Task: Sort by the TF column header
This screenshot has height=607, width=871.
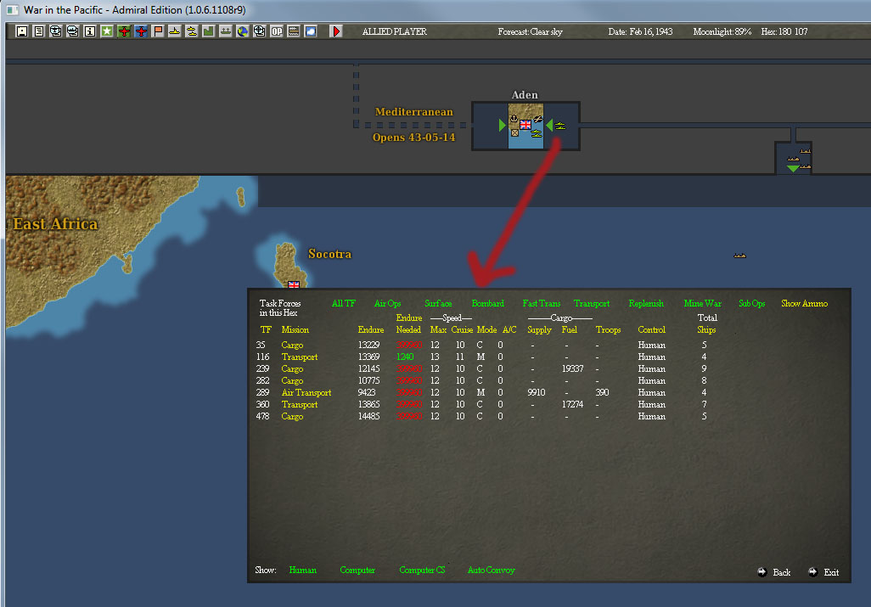Action: (266, 330)
